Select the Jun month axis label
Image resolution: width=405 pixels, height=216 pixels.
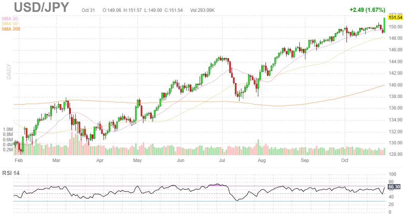point(181,160)
